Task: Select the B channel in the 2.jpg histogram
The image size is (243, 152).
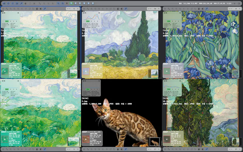Action: click(98, 21)
